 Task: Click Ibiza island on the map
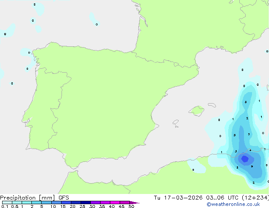[x=176, y=122]
